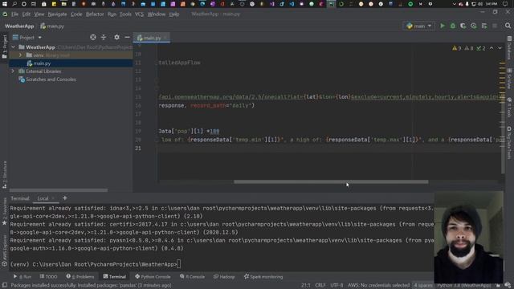This screenshot has height=289, width=514.
Task: Open the Database side tool window
Action: (x=509, y=48)
